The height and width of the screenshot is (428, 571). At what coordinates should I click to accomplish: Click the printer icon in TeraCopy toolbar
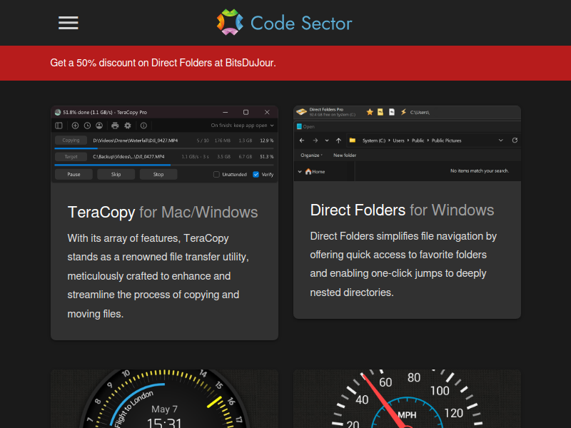115,126
